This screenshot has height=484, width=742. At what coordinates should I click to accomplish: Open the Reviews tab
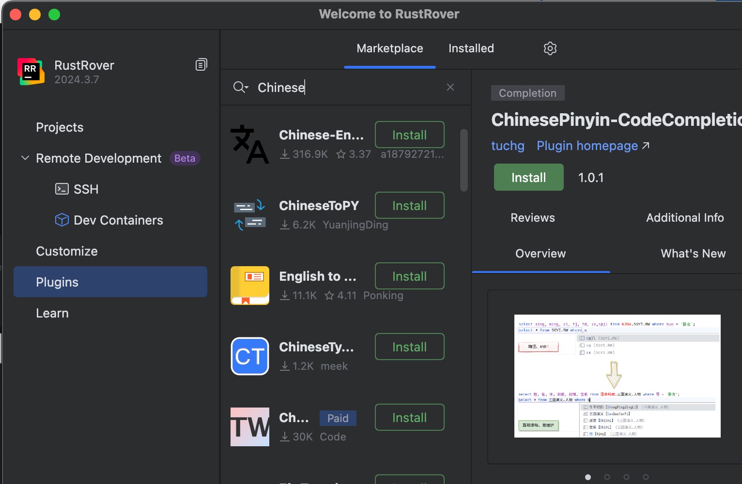[532, 218]
